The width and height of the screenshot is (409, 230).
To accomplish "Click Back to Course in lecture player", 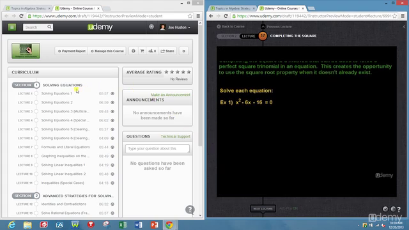I will click(x=231, y=26).
